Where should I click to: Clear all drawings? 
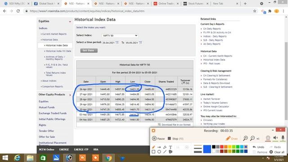(277, 152)
